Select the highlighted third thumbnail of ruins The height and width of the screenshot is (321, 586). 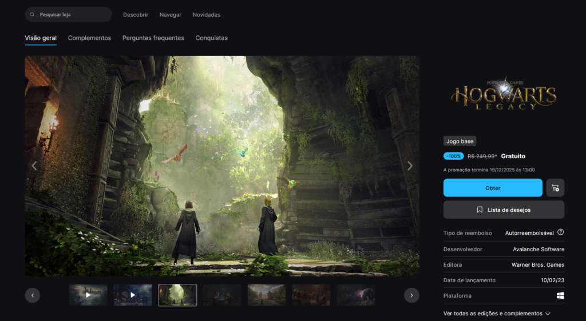pyautogui.click(x=177, y=295)
